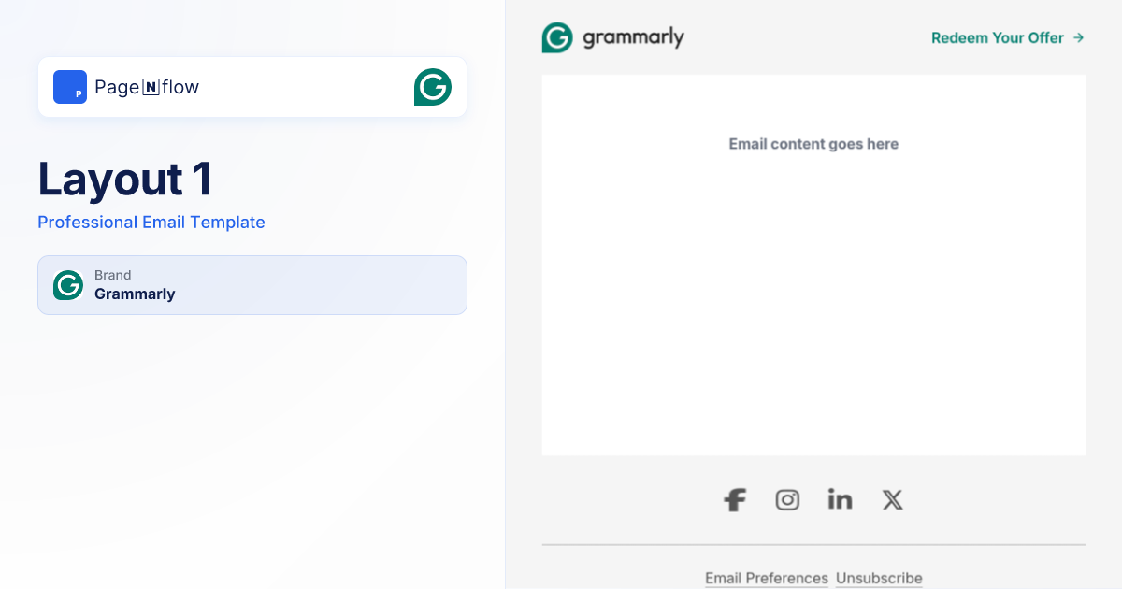Open the Instagram social icon

(787, 500)
